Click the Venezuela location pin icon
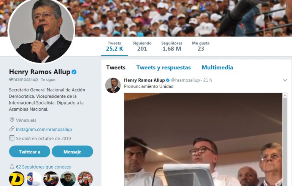The width and height of the screenshot is (292, 186). click(12, 120)
